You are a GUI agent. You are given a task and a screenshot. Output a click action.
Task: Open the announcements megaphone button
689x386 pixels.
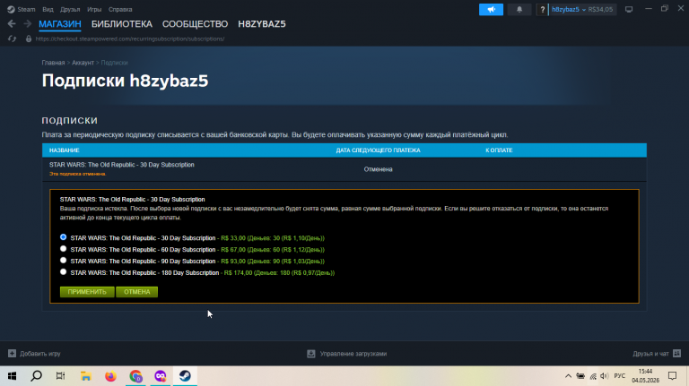pyautogui.click(x=491, y=9)
